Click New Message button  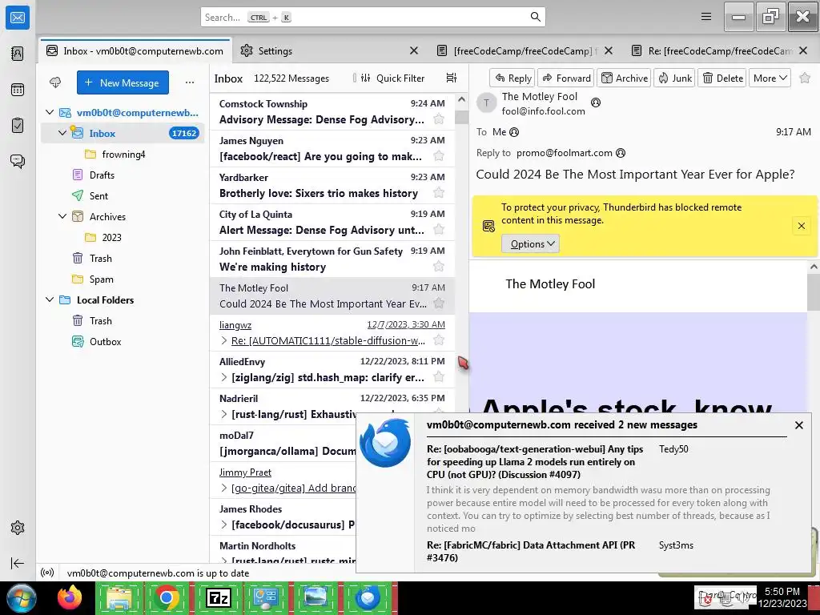[x=123, y=82]
